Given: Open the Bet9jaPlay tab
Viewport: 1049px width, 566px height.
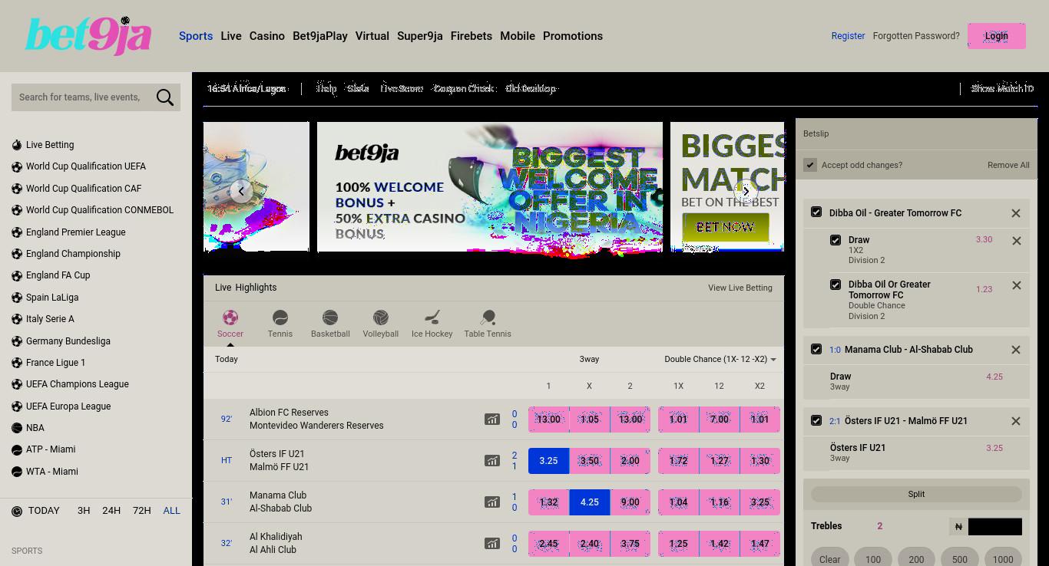Looking at the screenshot, I should 320,36.
